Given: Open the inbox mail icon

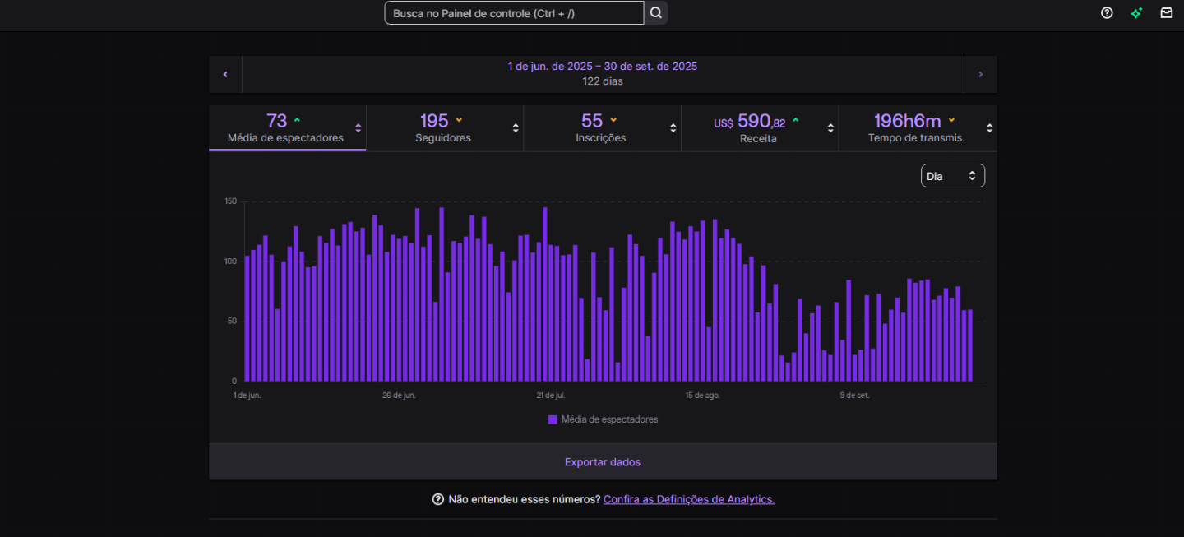Looking at the screenshot, I should click(x=1166, y=12).
